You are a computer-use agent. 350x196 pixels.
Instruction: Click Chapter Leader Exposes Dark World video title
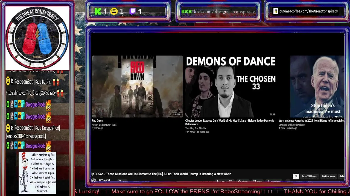click(x=229, y=122)
